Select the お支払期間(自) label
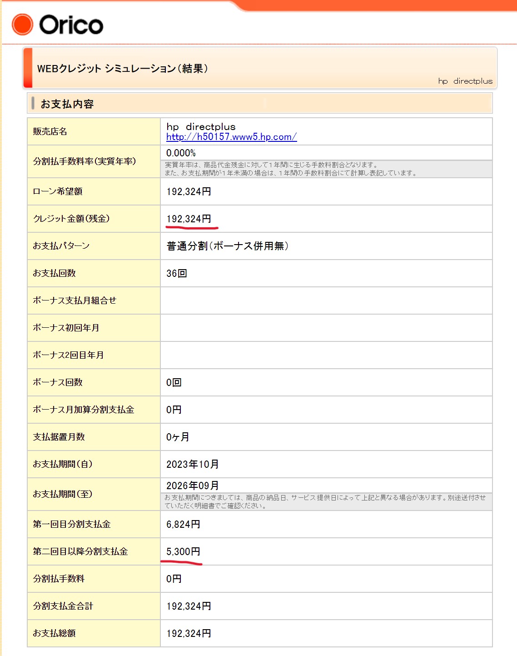517x656 pixels. (x=63, y=464)
